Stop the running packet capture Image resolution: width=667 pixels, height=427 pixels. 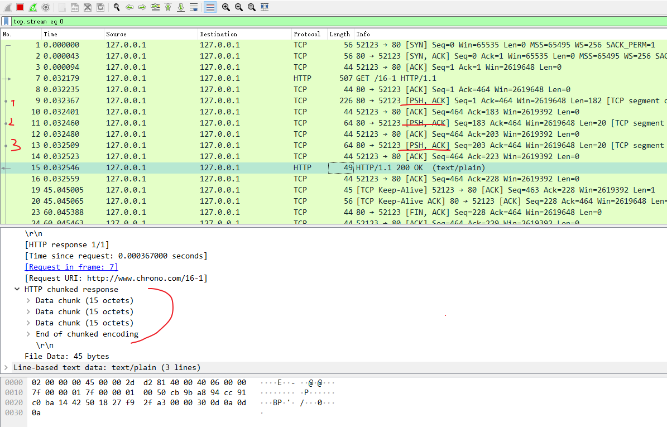tap(20, 7)
